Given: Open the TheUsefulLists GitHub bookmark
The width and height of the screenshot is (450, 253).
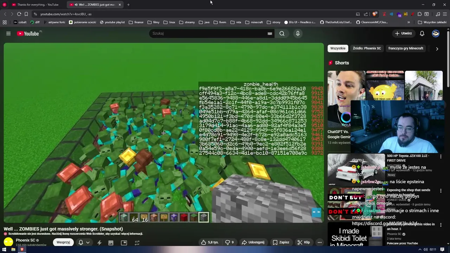Looking at the screenshot, I should [336, 22].
